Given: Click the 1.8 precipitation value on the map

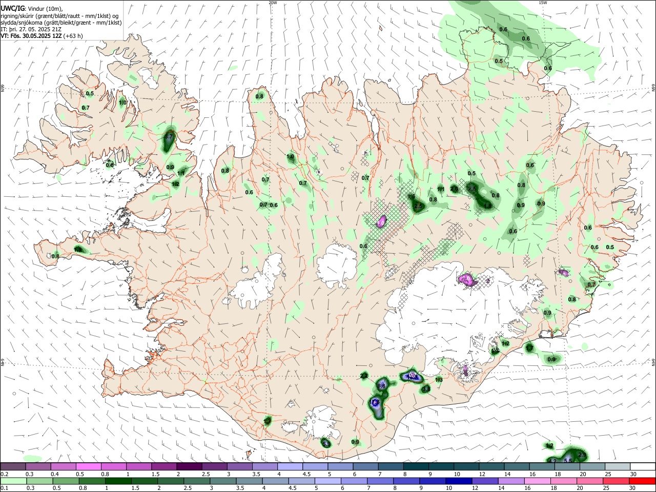Looking at the screenshot, I should [488, 206].
